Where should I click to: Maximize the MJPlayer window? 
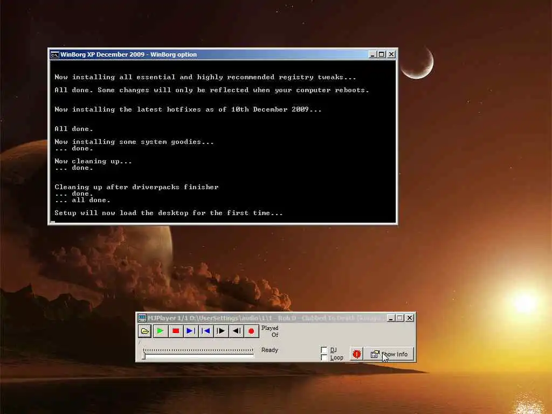click(401, 318)
